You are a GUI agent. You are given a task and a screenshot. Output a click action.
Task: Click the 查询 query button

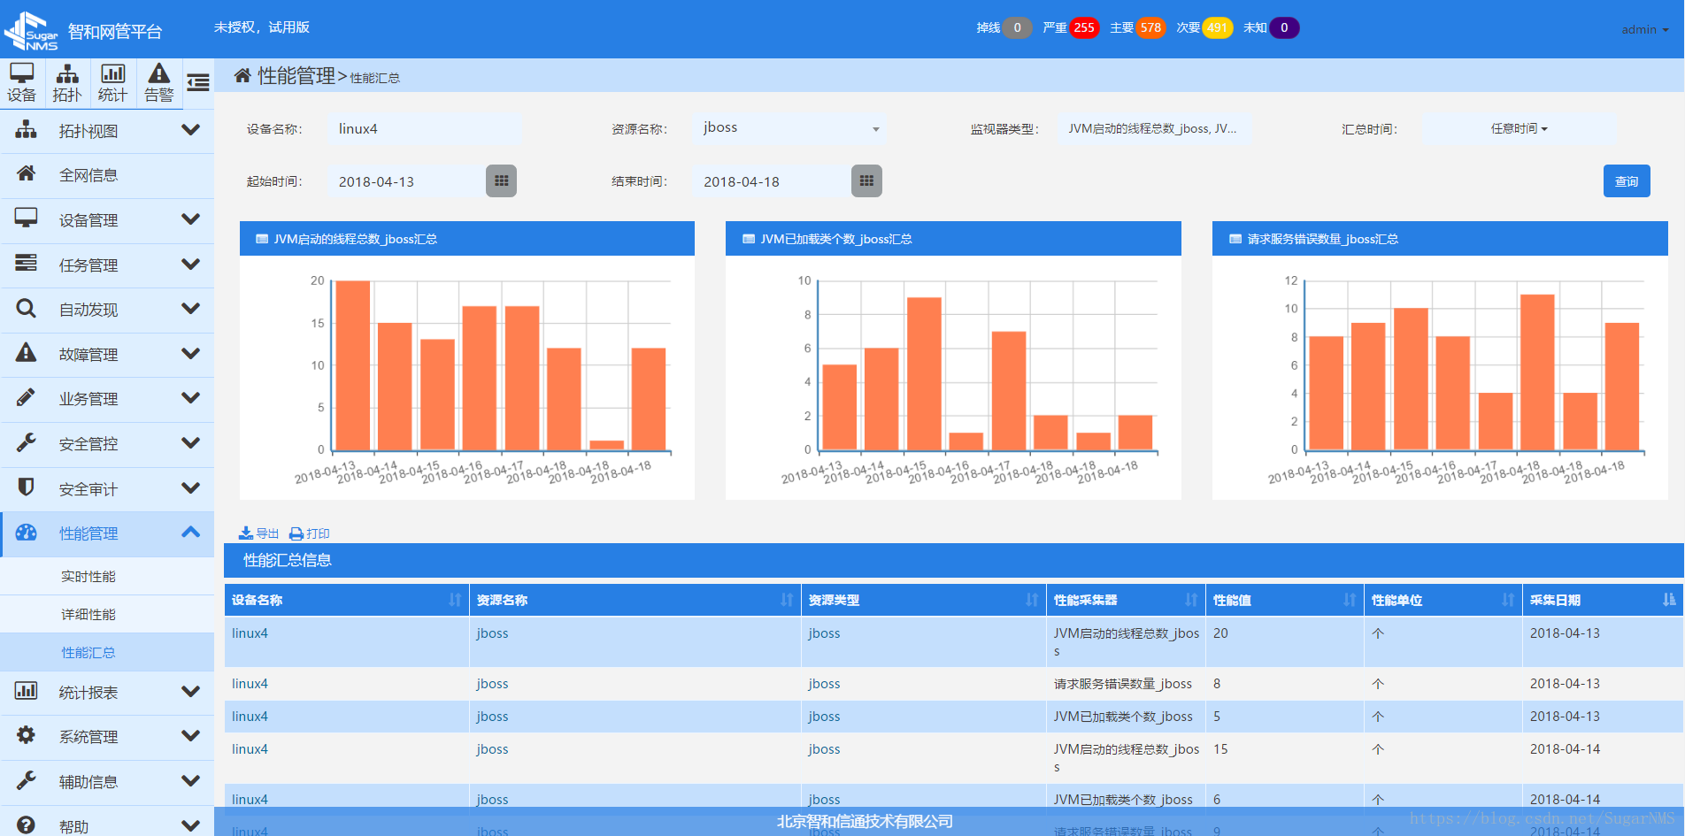click(x=1626, y=181)
